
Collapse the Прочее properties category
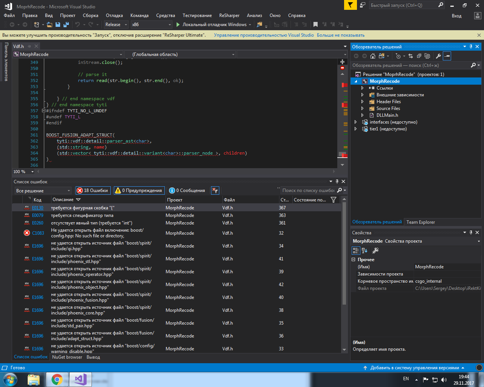[x=354, y=260]
